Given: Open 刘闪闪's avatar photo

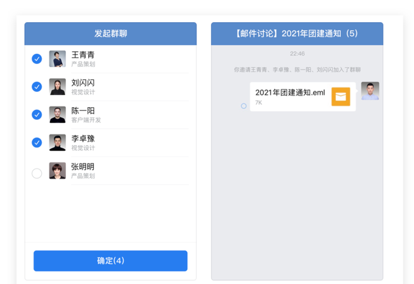Looking at the screenshot, I should [58, 87].
